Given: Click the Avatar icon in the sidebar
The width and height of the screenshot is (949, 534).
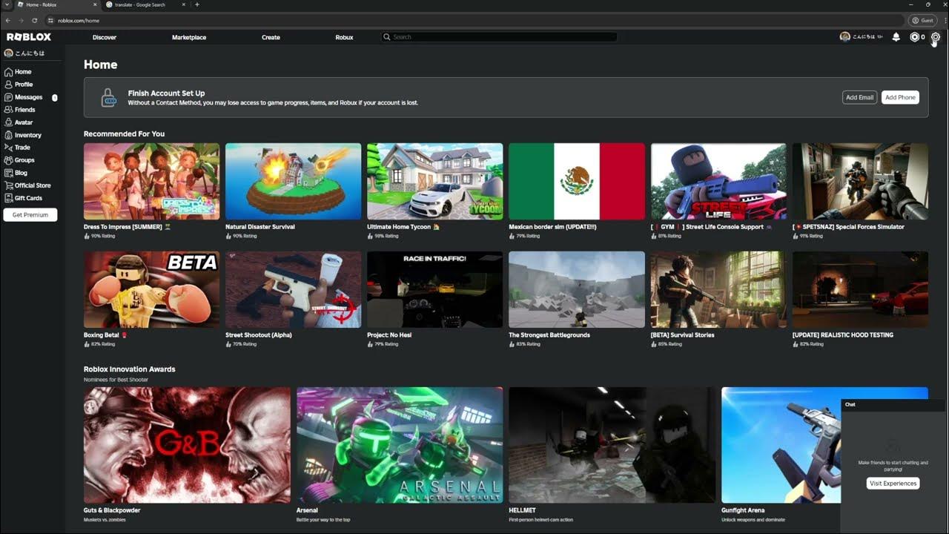Looking at the screenshot, I should pos(8,122).
